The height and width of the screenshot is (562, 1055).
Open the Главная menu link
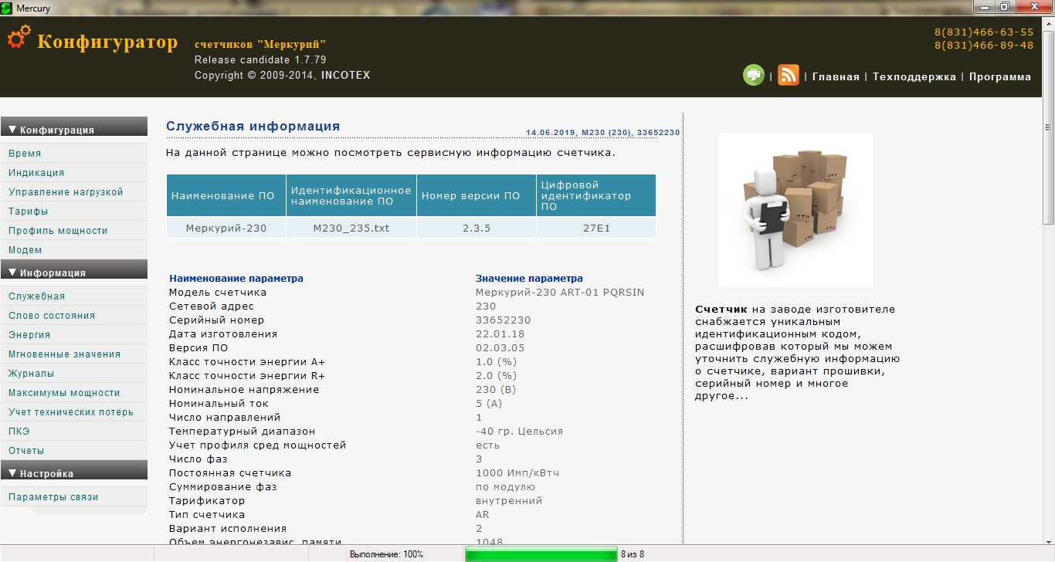(836, 76)
